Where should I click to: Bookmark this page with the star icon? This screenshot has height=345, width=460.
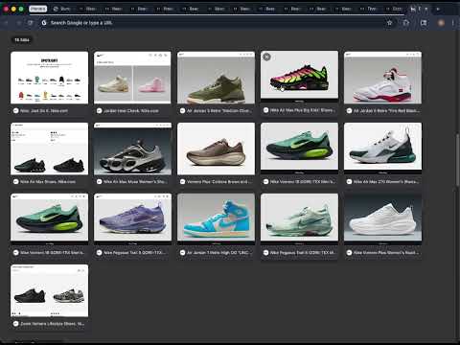tap(389, 23)
